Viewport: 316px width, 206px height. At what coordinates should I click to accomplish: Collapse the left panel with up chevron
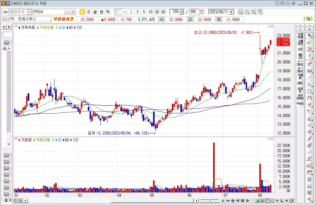click(x=9, y=48)
